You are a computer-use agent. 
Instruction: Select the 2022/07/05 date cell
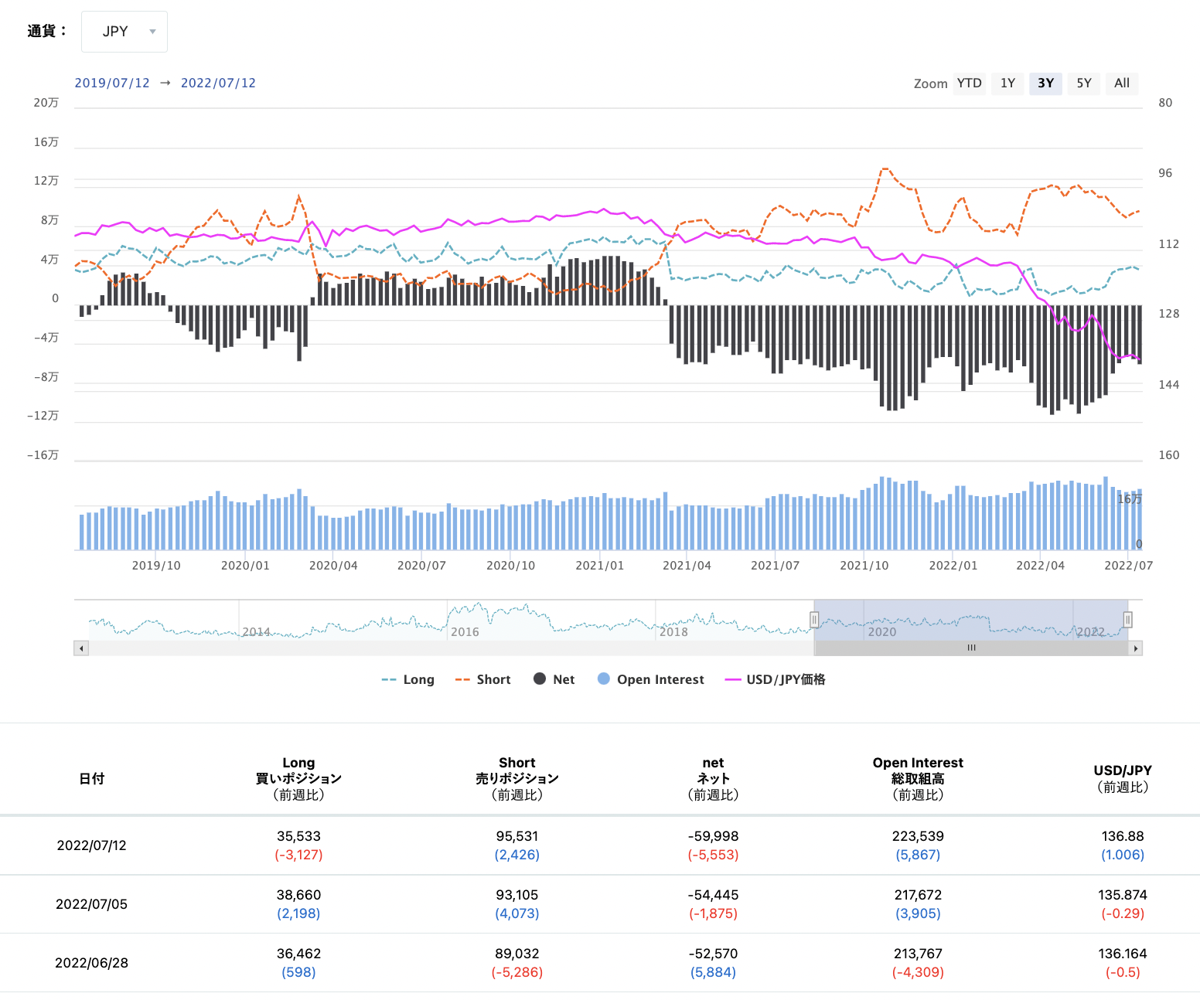[91, 904]
